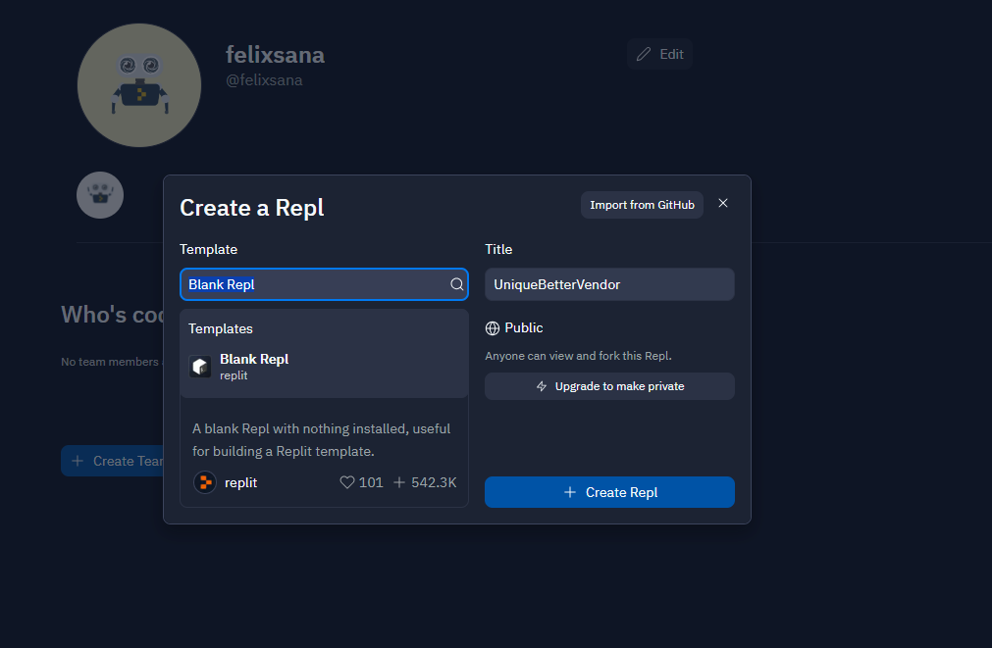
Task: Click the globe icon next to Public
Action: click(493, 328)
